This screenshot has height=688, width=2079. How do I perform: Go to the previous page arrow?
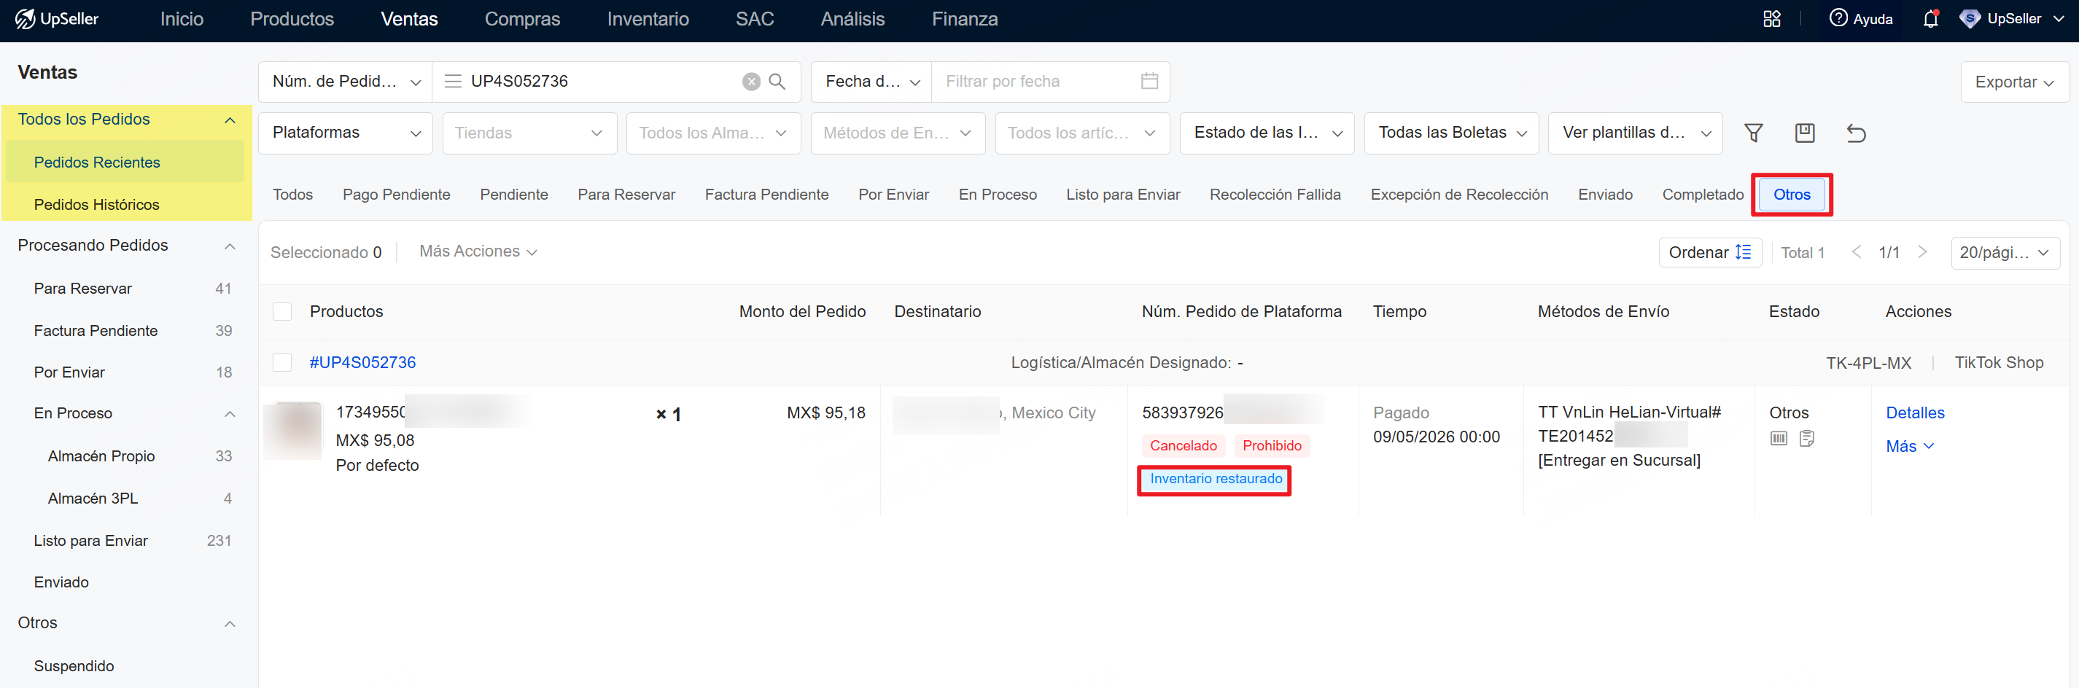pos(1857,251)
